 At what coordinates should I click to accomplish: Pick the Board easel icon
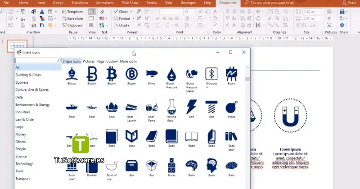[x=231, y=74]
